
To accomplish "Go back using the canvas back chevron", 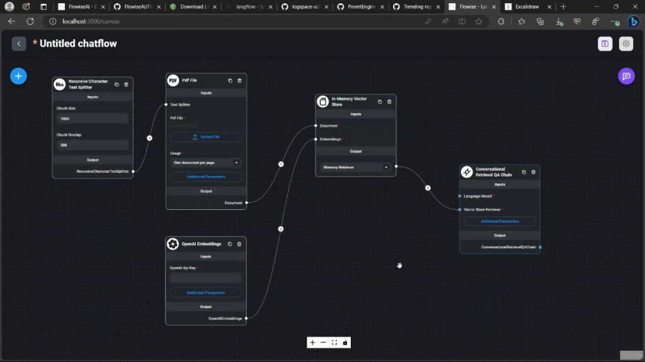I will pos(18,43).
